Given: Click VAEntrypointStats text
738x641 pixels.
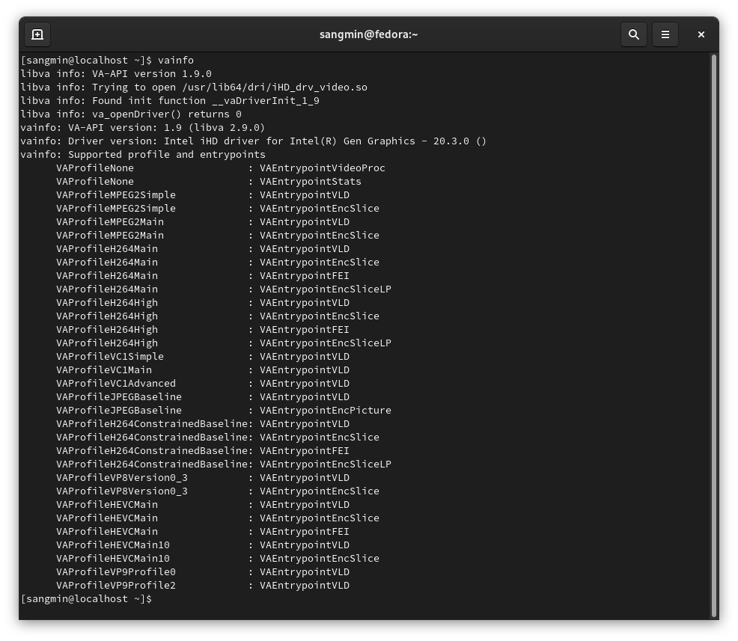Looking at the screenshot, I should coord(311,182).
